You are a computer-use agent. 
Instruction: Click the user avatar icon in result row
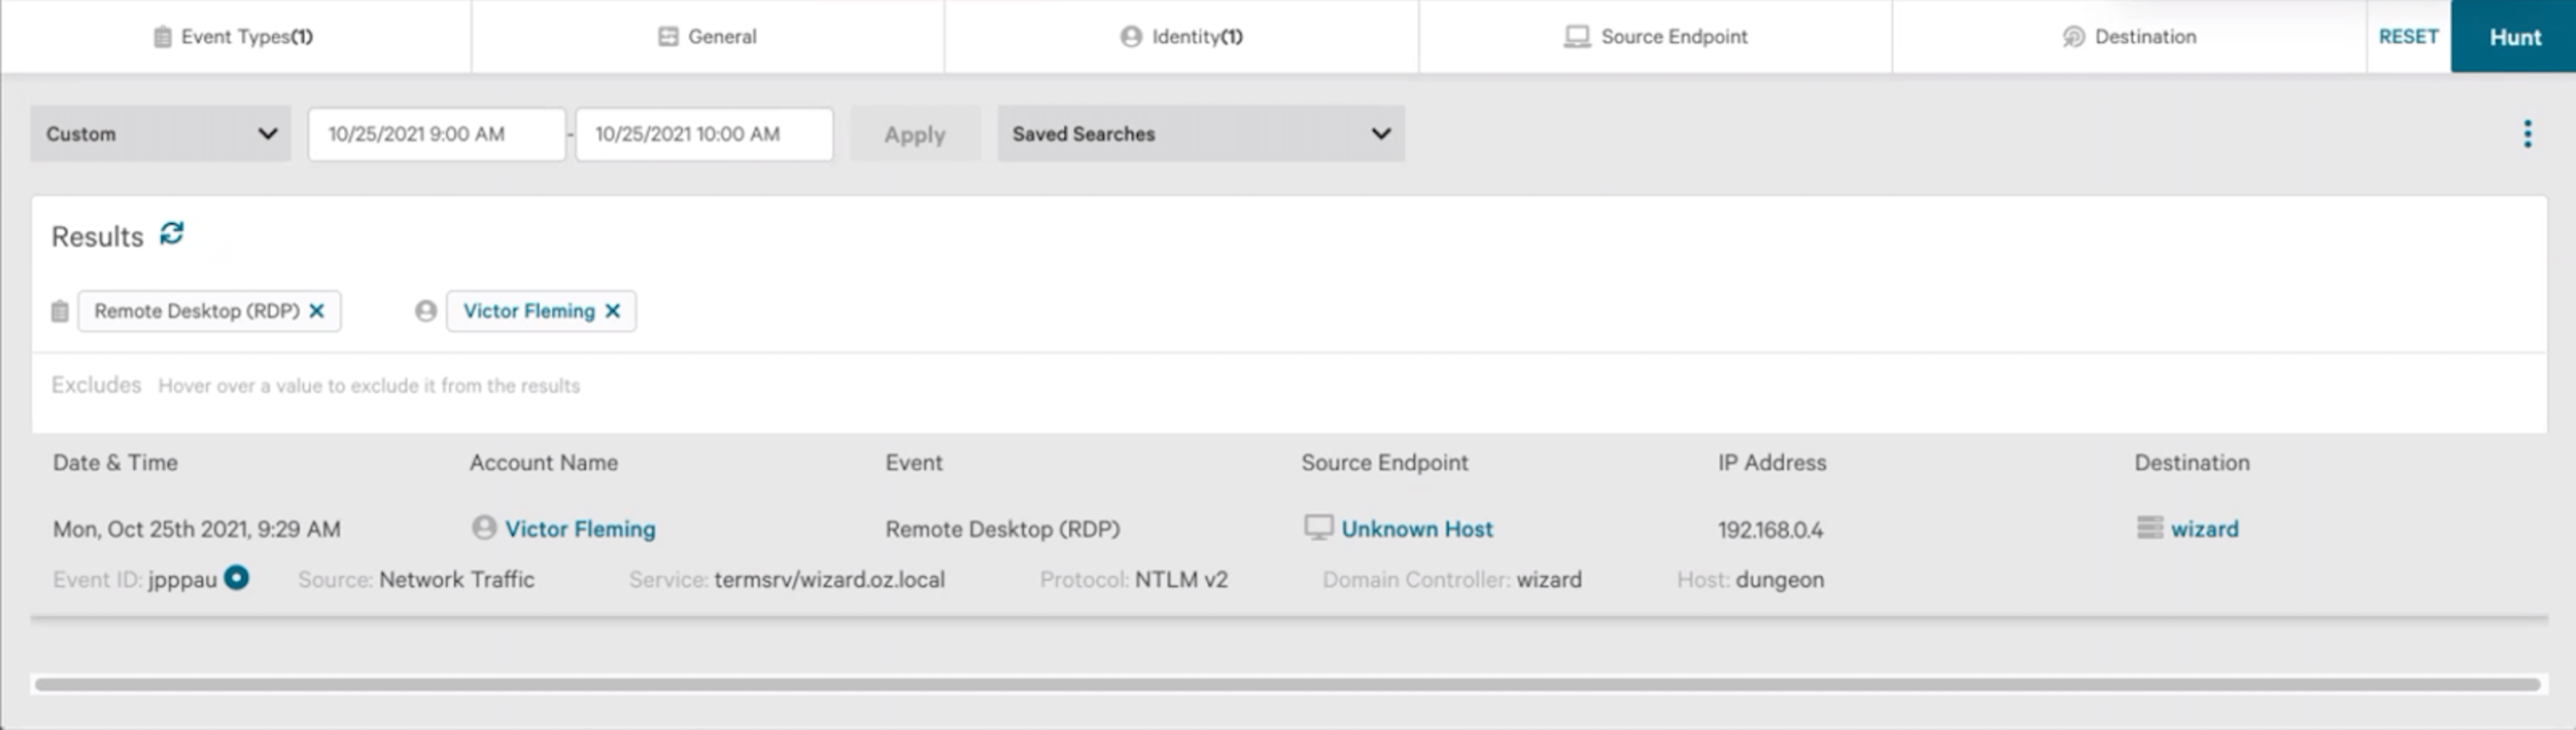484,527
